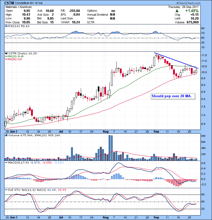Click the Ask Size value 2
The image size is (212, 220).
pyautogui.click(x=53, y=15)
